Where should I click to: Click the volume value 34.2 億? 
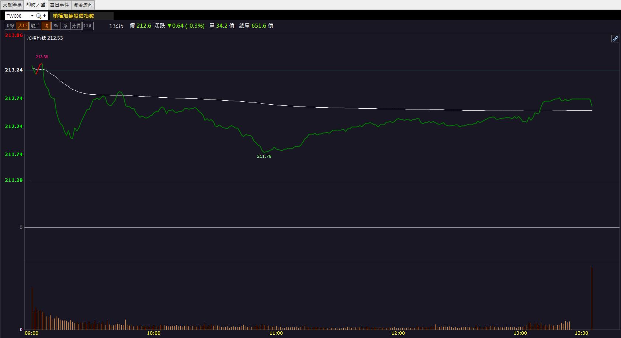pos(225,26)
